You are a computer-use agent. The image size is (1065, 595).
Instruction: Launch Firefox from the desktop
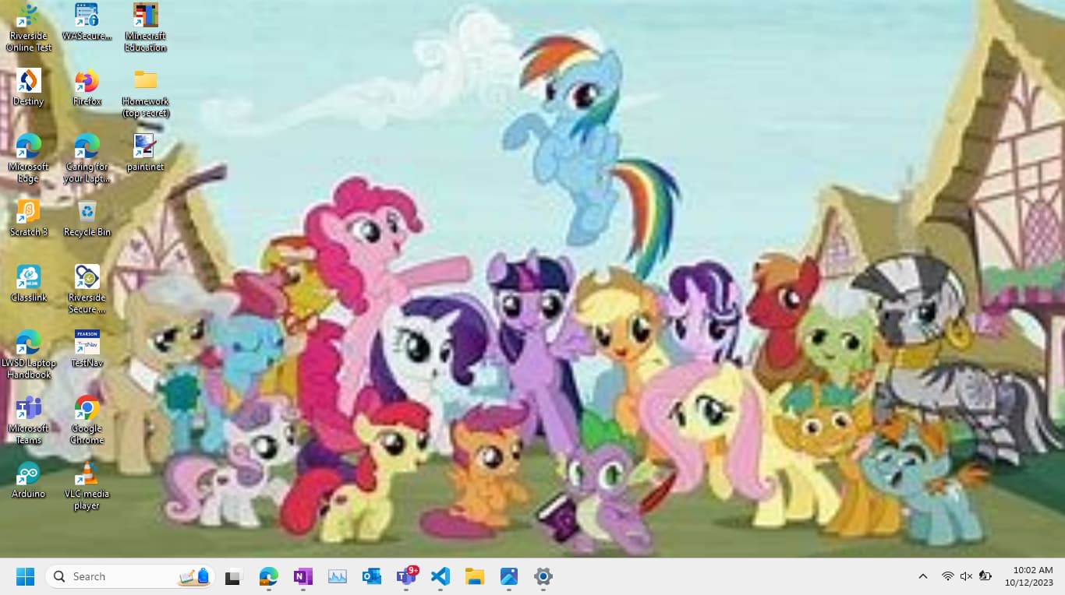click(x=87, y=87)
